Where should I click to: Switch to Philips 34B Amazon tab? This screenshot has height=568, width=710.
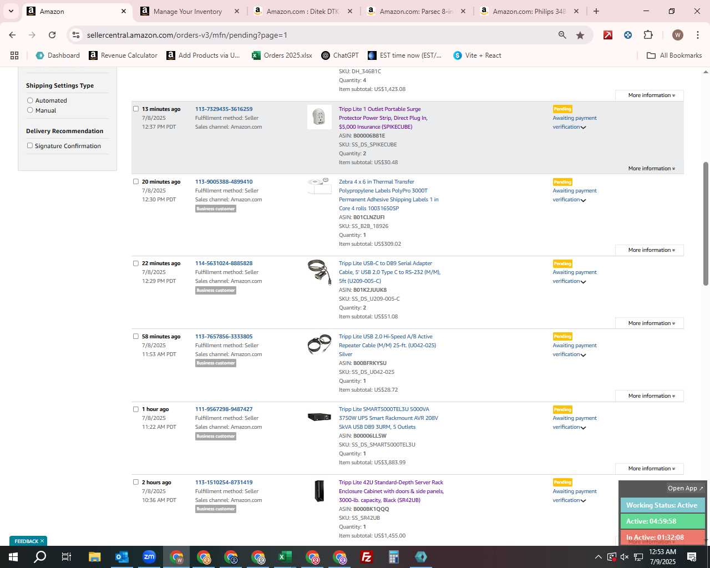pyautogui.click(x=529, y=11)
